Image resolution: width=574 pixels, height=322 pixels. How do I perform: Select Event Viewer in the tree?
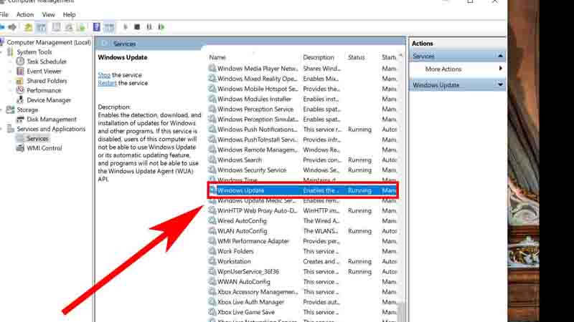point(44,72)
